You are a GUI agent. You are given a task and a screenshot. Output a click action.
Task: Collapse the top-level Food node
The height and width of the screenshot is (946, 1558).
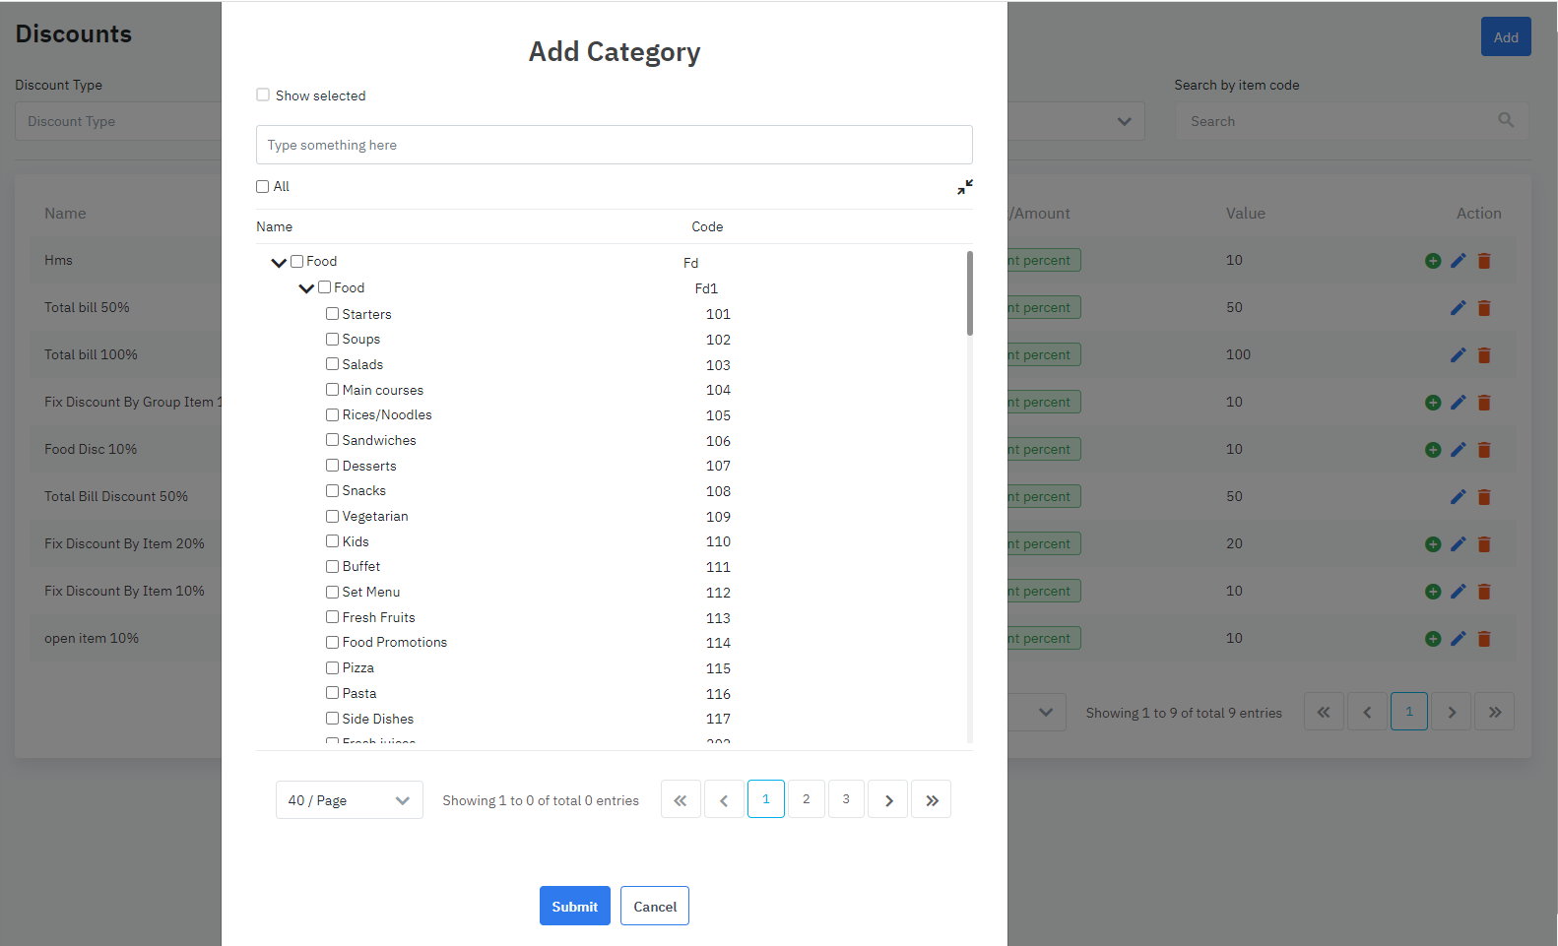[x=279, y=262]
